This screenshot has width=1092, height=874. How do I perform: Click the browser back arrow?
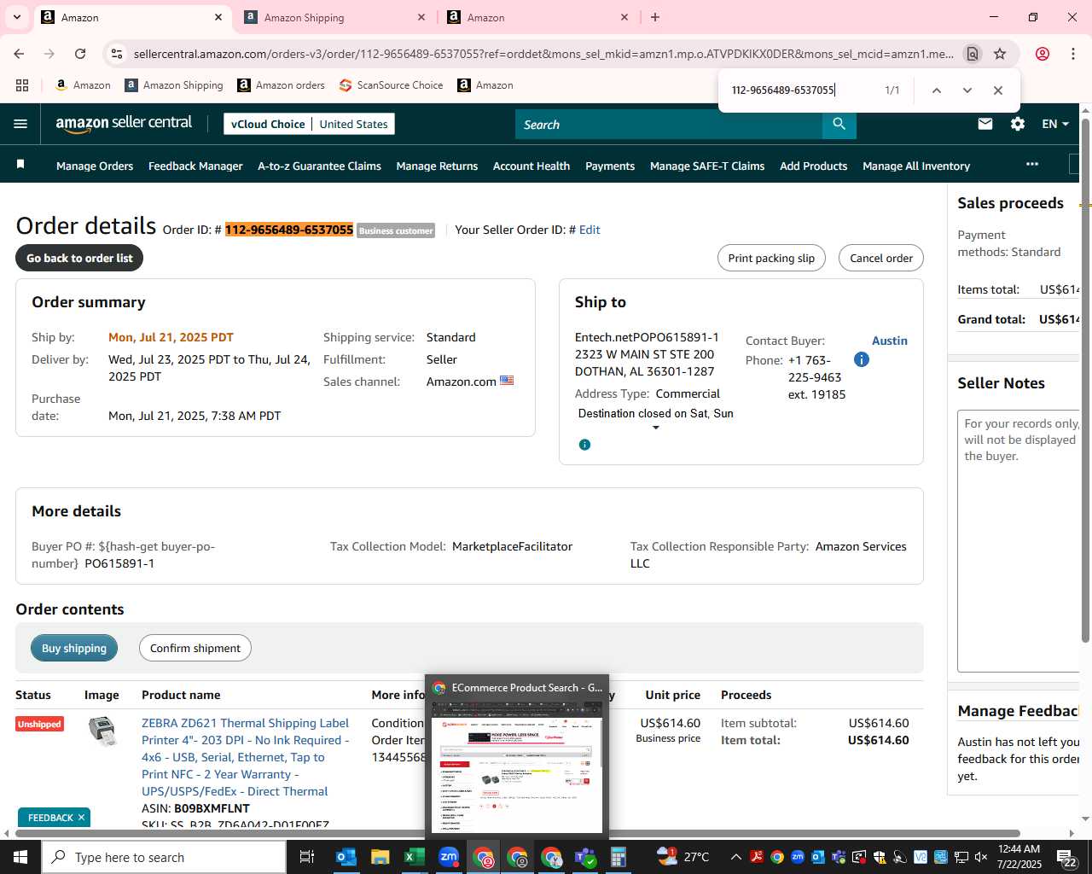click(x=19, y=54)
